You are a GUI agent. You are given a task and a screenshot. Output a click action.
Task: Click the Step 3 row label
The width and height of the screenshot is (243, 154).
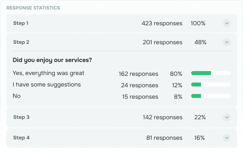21,117
